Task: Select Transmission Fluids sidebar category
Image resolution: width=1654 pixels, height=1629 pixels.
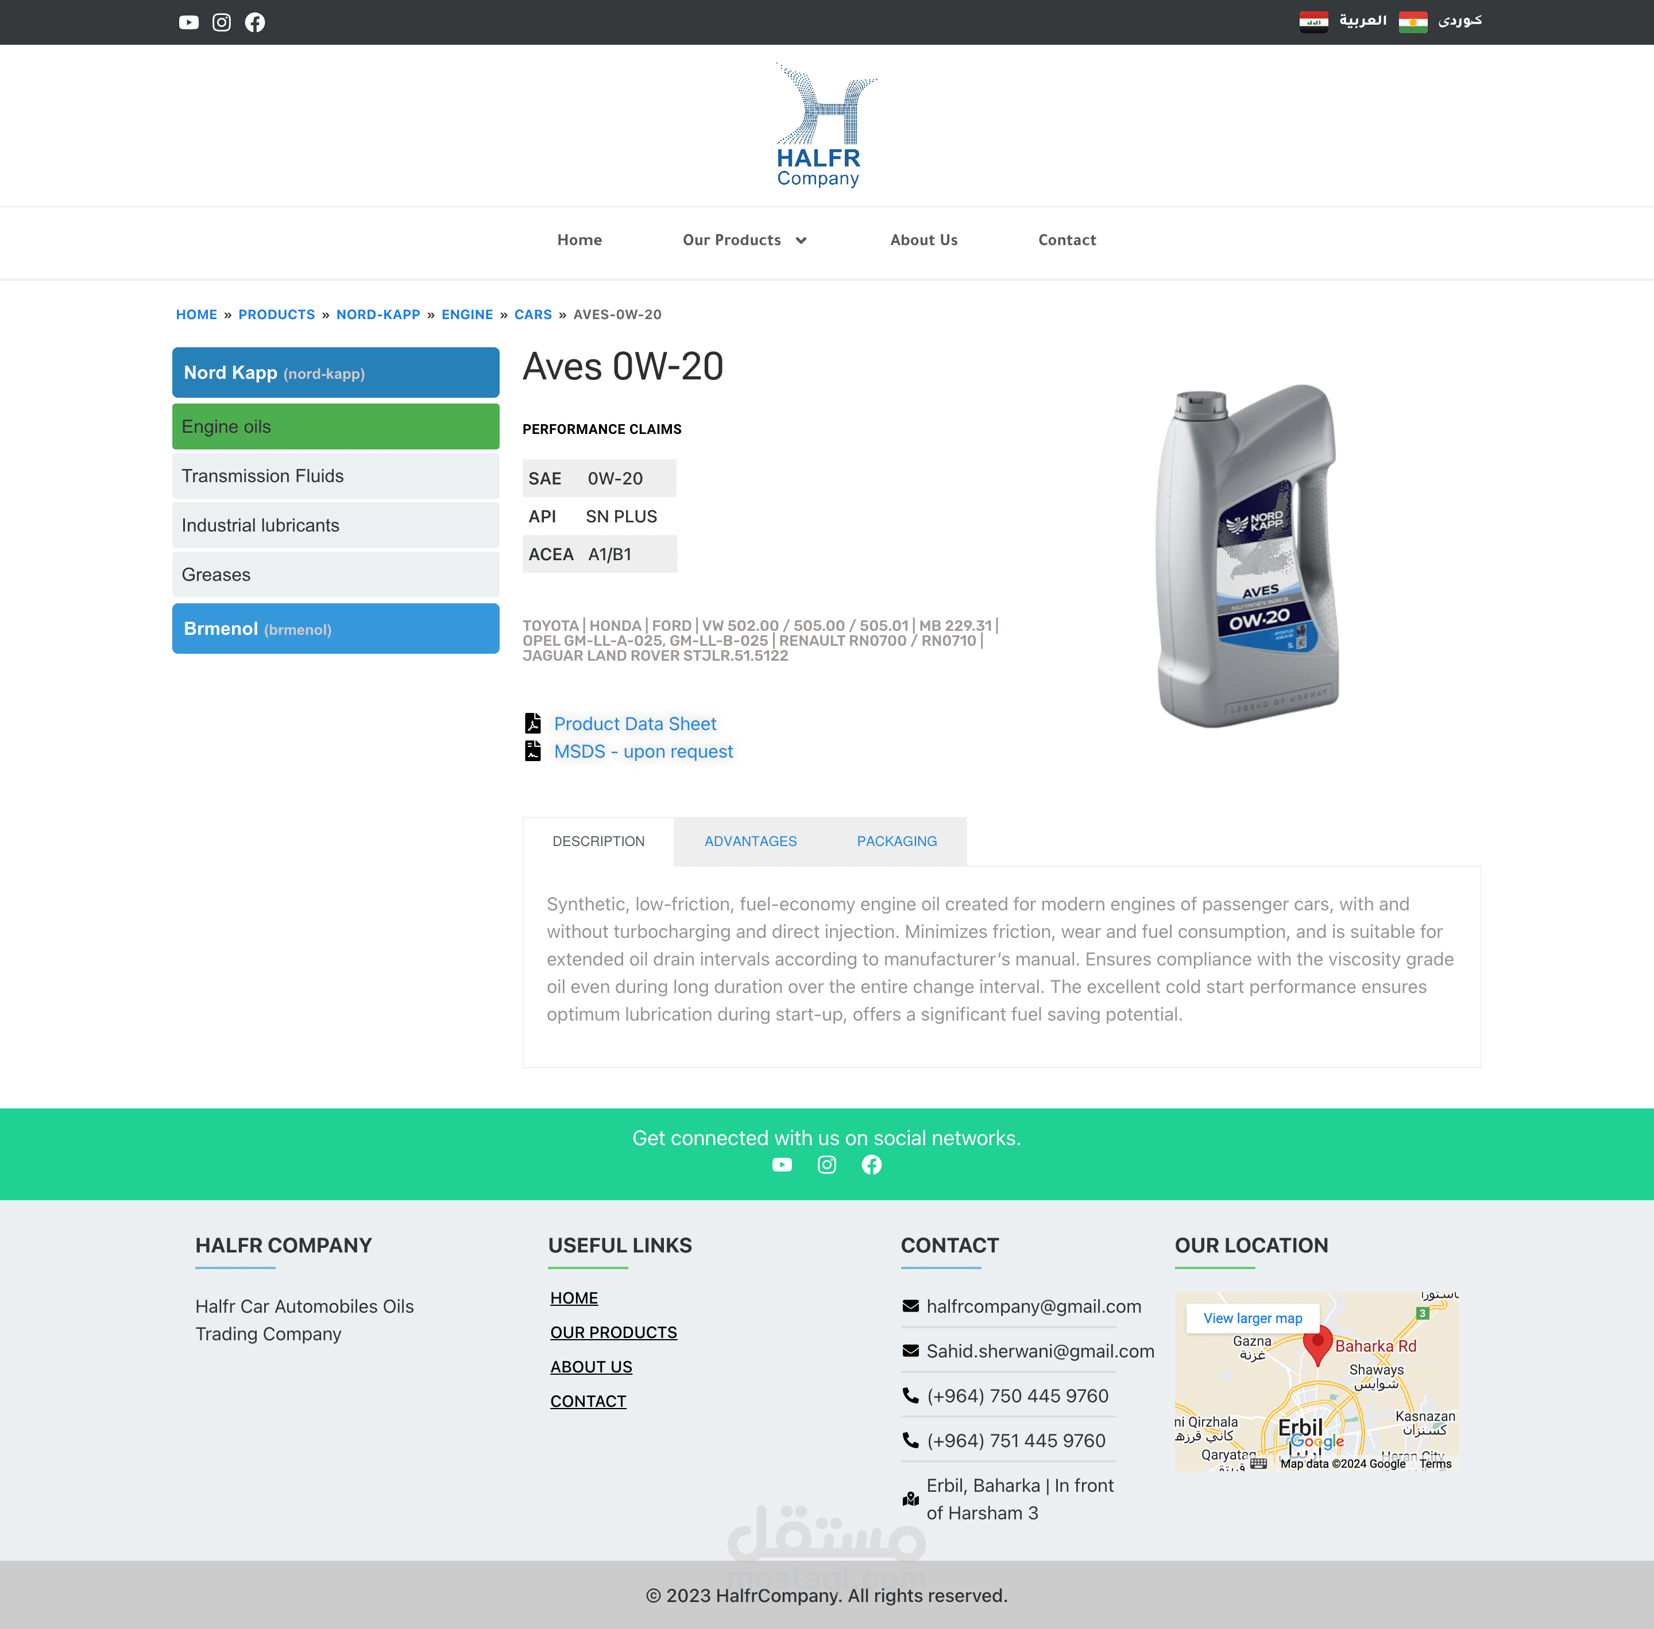Action: tap(335, 476)
